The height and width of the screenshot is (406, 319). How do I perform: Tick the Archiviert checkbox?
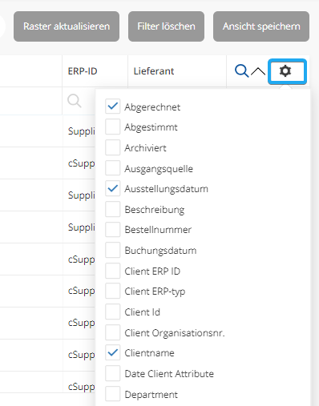point(112,147)
